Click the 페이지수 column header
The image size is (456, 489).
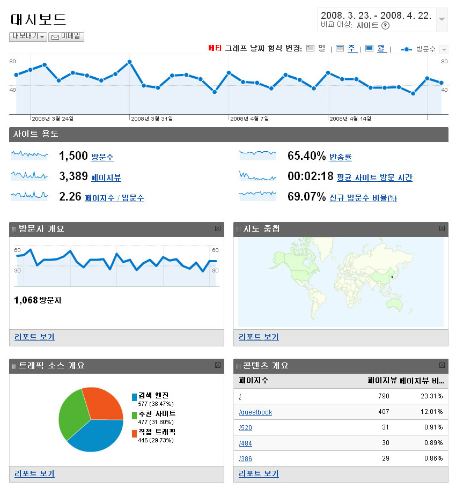click(x=253, y=381)
